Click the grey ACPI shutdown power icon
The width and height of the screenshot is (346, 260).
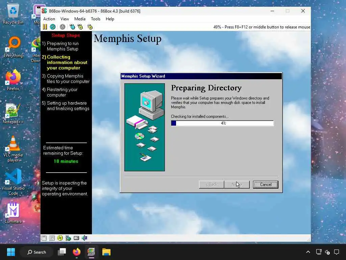coord(63,27)
